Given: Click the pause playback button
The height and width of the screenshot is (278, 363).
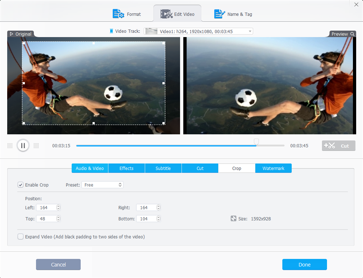Looking at the screenshot, I should (23, 145).
